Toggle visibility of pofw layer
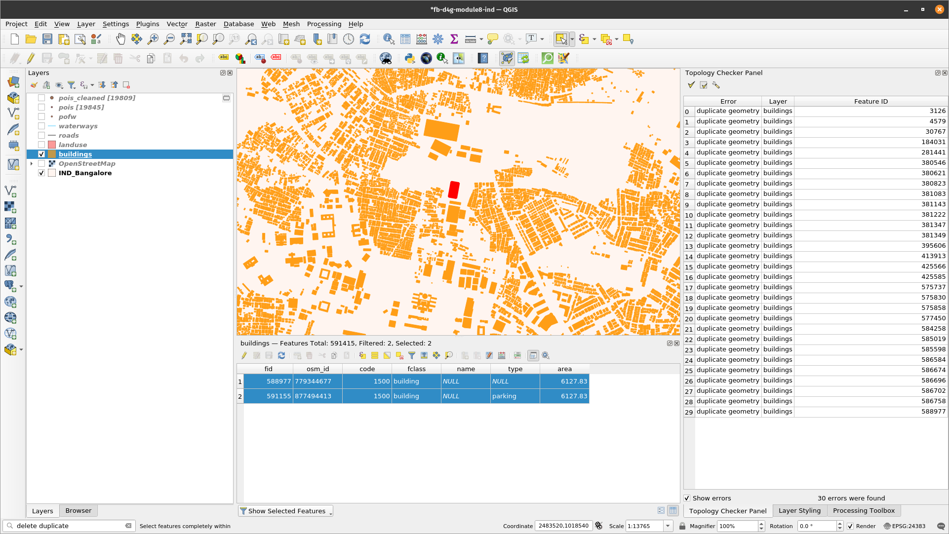Viewport: 949px width, 534px height. (41, 116)
